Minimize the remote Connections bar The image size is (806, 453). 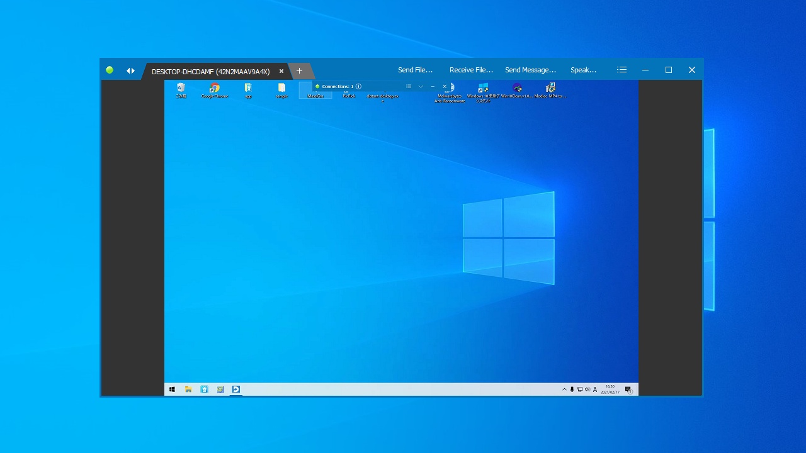433,86
